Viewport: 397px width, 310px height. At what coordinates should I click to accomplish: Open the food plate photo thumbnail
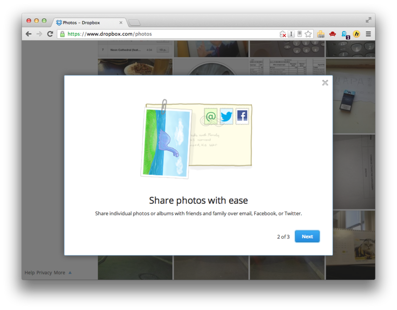tap(135, 67)
